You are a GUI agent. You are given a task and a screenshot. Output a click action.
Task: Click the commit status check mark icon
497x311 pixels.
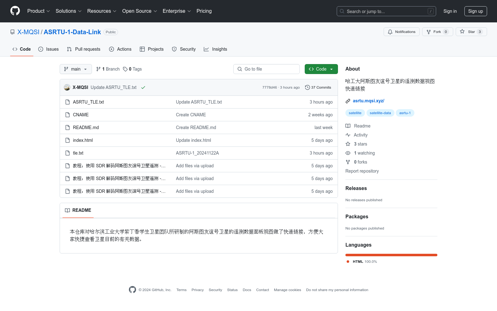click(x=143, y=87)
